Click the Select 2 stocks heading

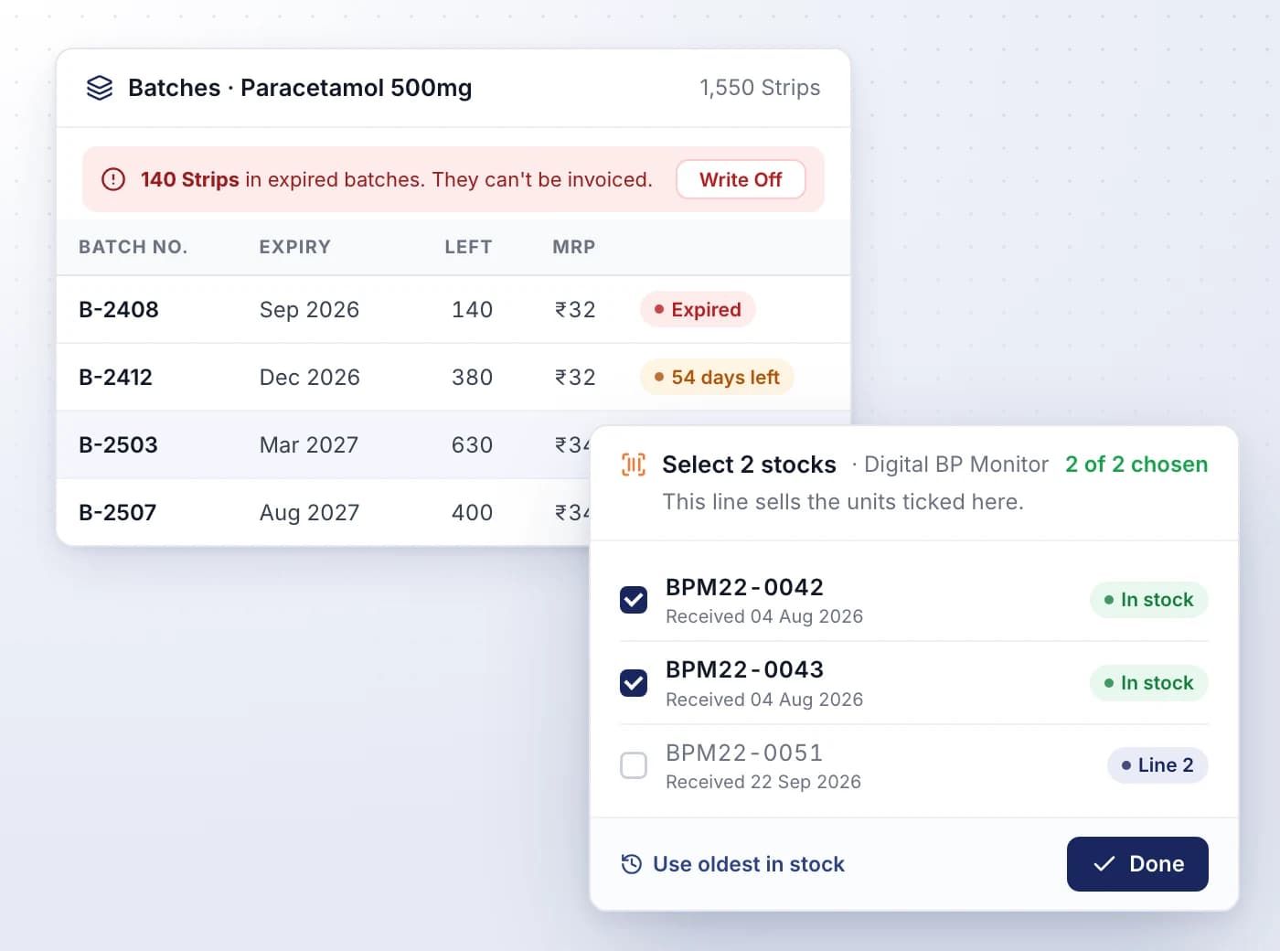coord(749,465)
